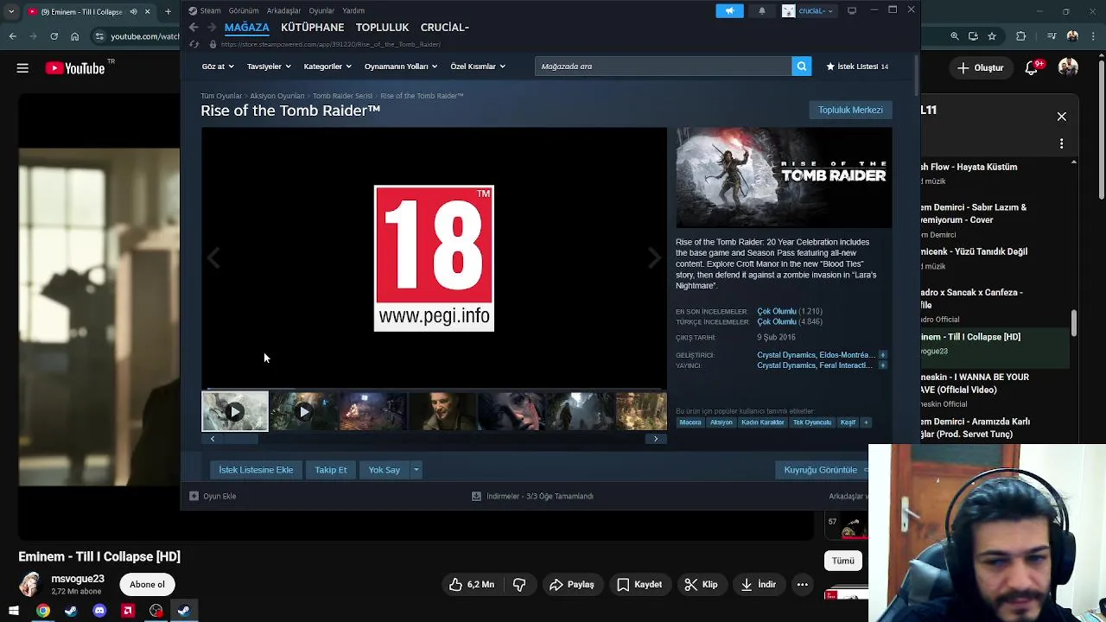Open YouTube hamburger guide menu

point(22,67)
